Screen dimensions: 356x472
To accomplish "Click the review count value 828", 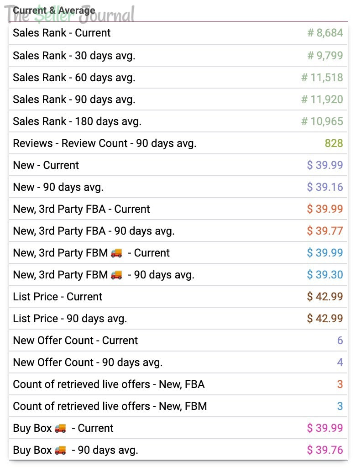I will (334, 143).
